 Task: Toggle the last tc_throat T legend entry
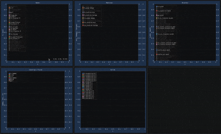pos(89,98)
